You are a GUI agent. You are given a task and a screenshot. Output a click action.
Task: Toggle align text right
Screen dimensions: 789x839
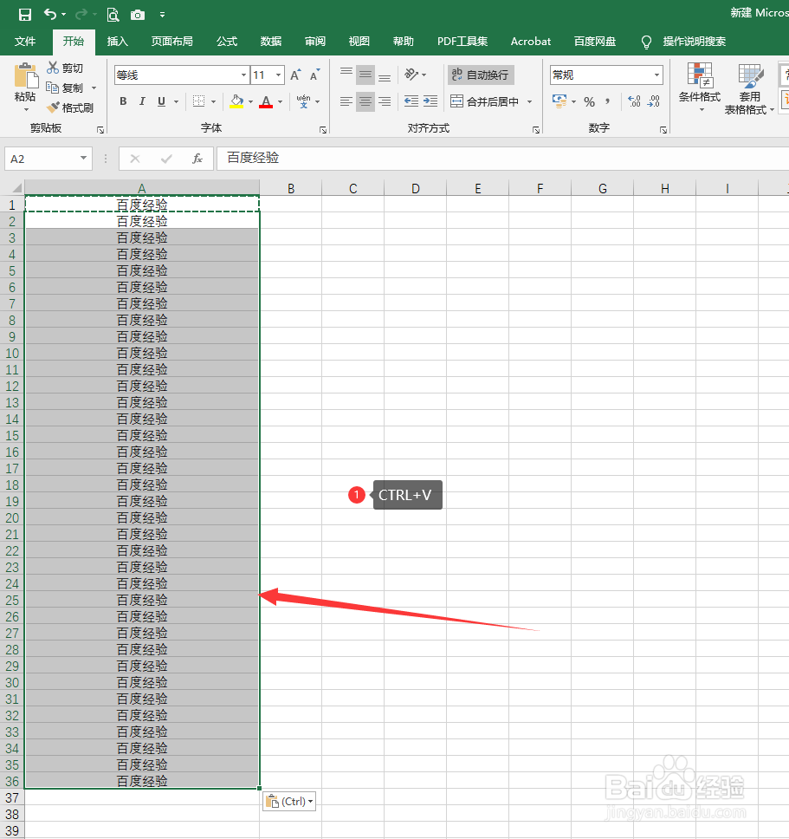tap(385, 101)
